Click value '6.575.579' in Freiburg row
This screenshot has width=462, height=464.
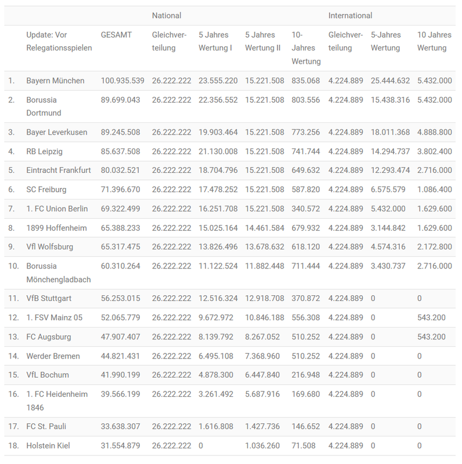tap(388, 190)
